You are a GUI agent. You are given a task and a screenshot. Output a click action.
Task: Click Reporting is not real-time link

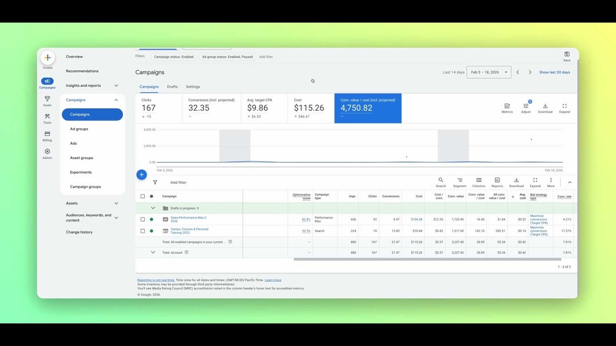[x=156, y=280]
